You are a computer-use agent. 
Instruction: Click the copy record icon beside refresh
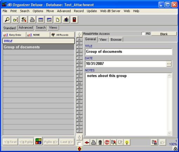113,143
